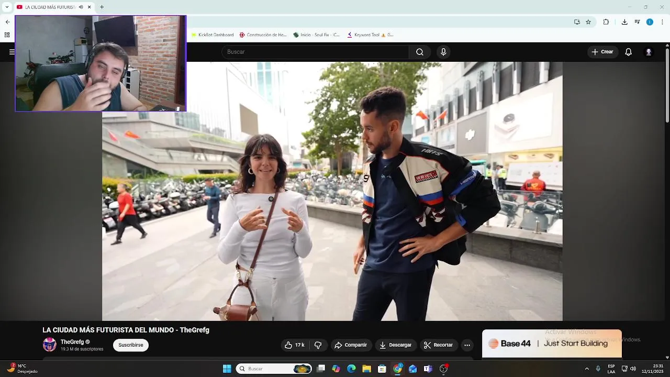Click the 19.3 M de suscriptores text
This screenshot has height=377, width=670.
point(82,349)
